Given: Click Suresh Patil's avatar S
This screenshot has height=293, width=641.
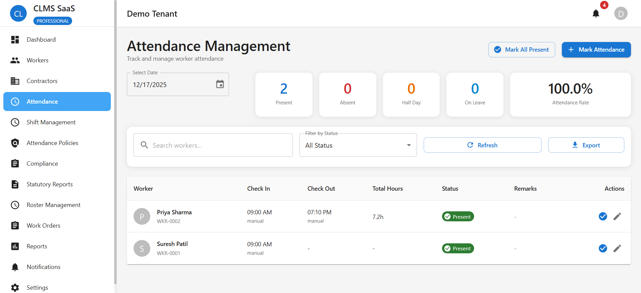Looking at the screenshot, I should tap(142, 248).
